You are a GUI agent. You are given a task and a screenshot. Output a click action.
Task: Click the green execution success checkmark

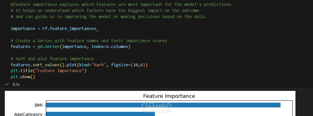[7, 84]
